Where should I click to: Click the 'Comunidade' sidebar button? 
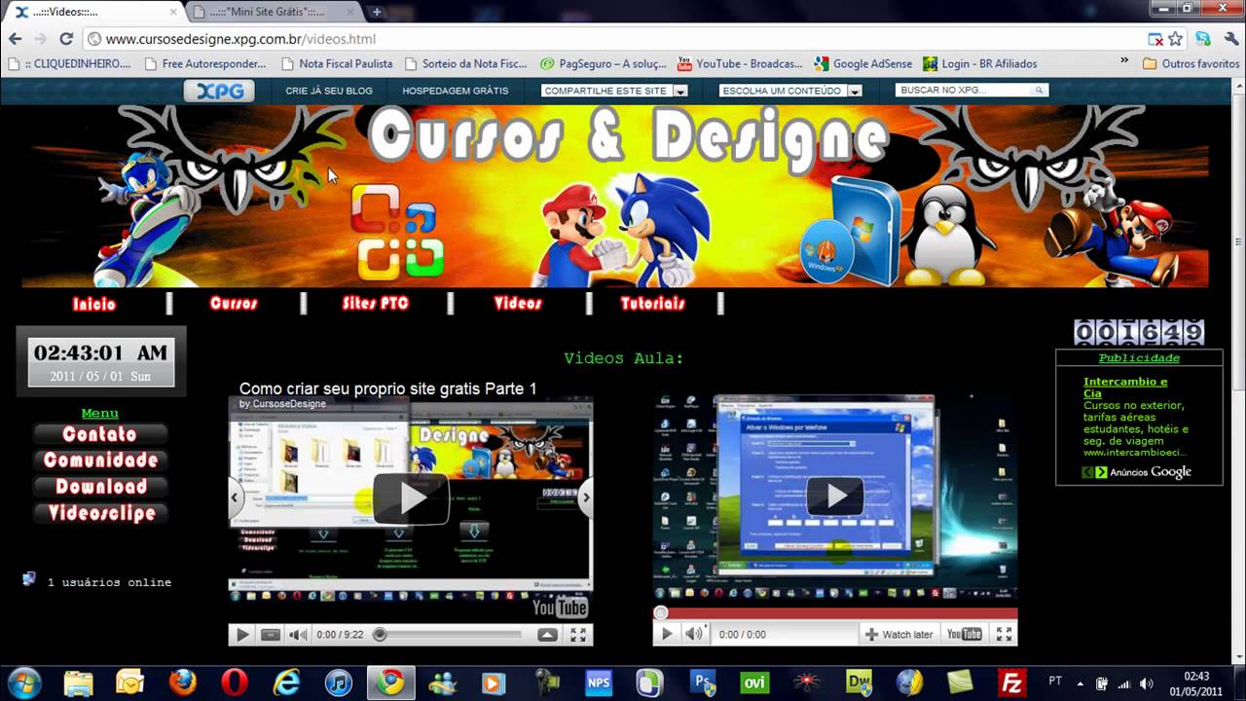pyautogui.click(x=100, y=461)
